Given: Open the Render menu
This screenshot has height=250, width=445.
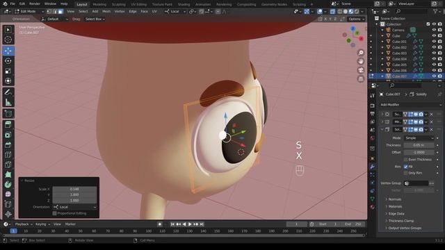Looking at the screenshot, I should click(35, 4).
